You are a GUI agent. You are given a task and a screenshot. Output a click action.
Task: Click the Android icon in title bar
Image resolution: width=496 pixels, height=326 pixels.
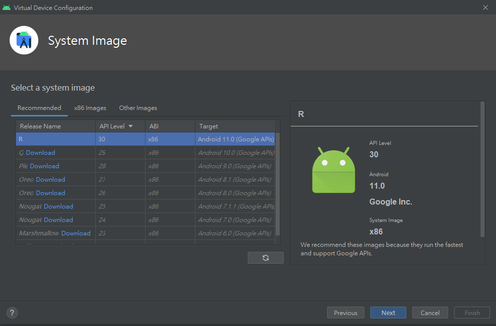6,7
